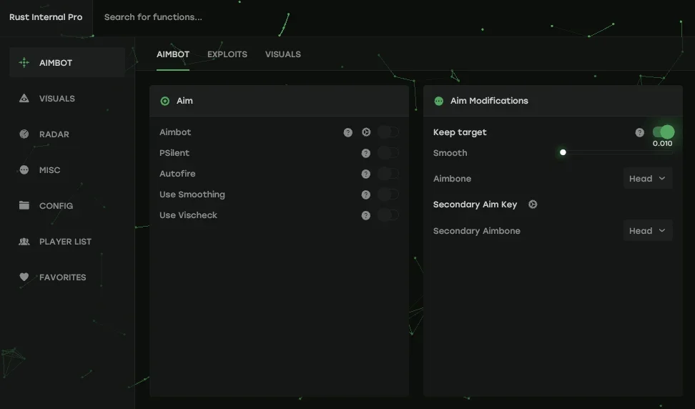
Task: Click the Search for functions field
Action: (153, 17)
